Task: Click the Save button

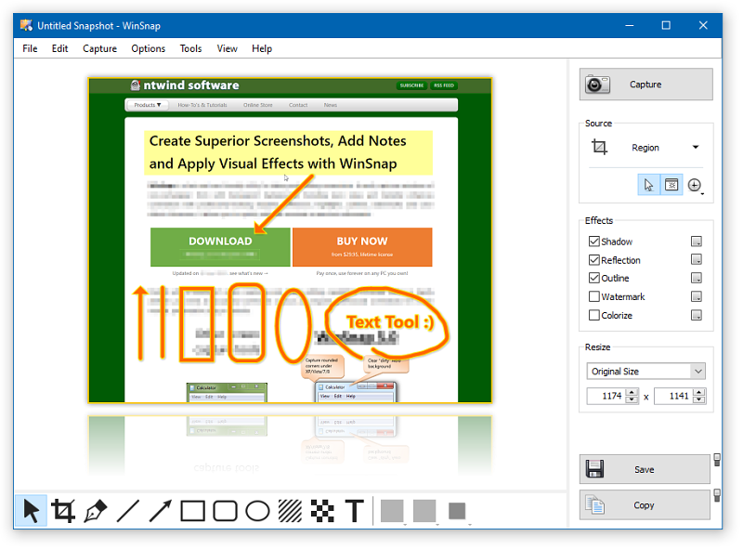Action: coord(645,469)
